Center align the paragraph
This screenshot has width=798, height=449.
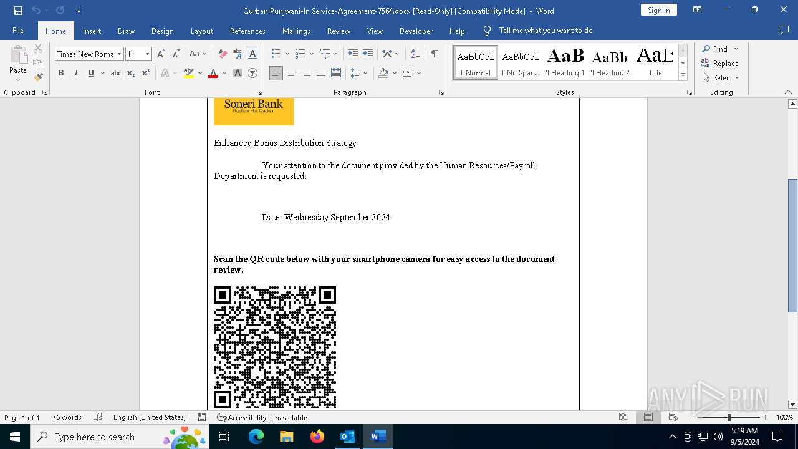(291, 73)
